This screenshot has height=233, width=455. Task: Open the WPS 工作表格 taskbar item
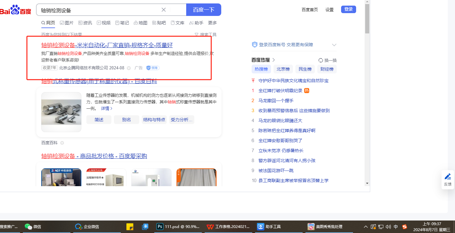pos(228,227)
